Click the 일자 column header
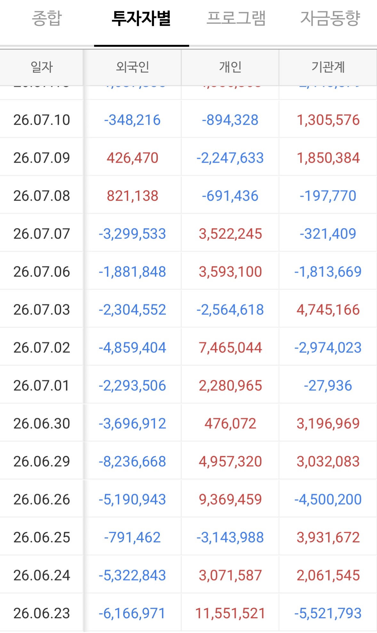The width and height of the screenshot is (377, 633). coord(41,67)
